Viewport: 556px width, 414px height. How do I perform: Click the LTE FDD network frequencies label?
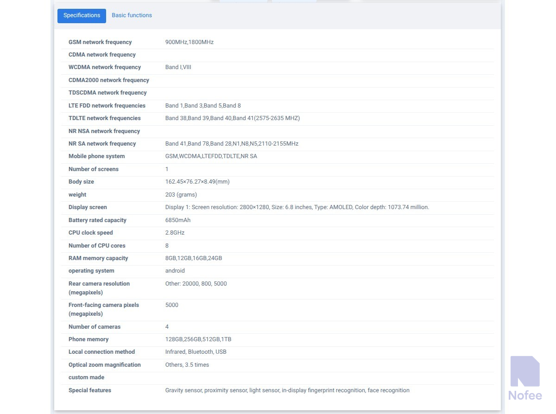pyautogui.click(x=107, y=106)
